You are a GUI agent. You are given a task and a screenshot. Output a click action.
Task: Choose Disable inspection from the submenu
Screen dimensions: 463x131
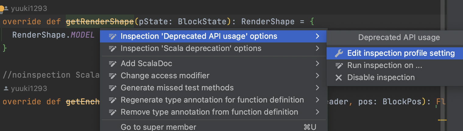tap(381, 78)
